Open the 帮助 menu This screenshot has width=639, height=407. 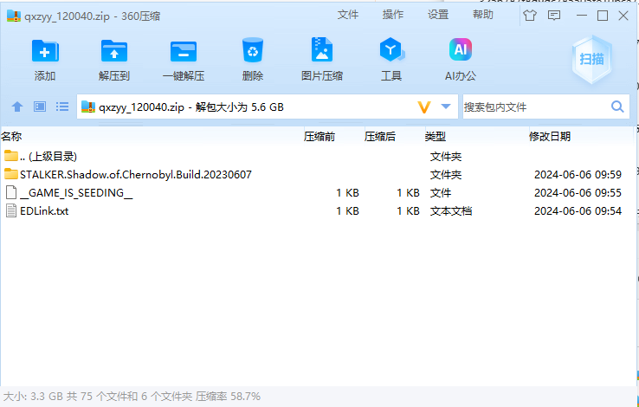pyautogui.click(x=483, y=15)
